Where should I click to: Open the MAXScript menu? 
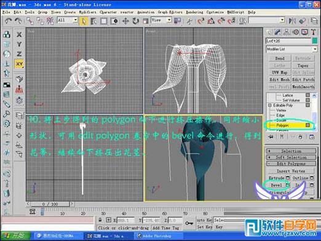click(x=236, y=12)
